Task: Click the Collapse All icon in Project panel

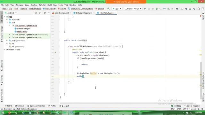Action: coord(40,13)
